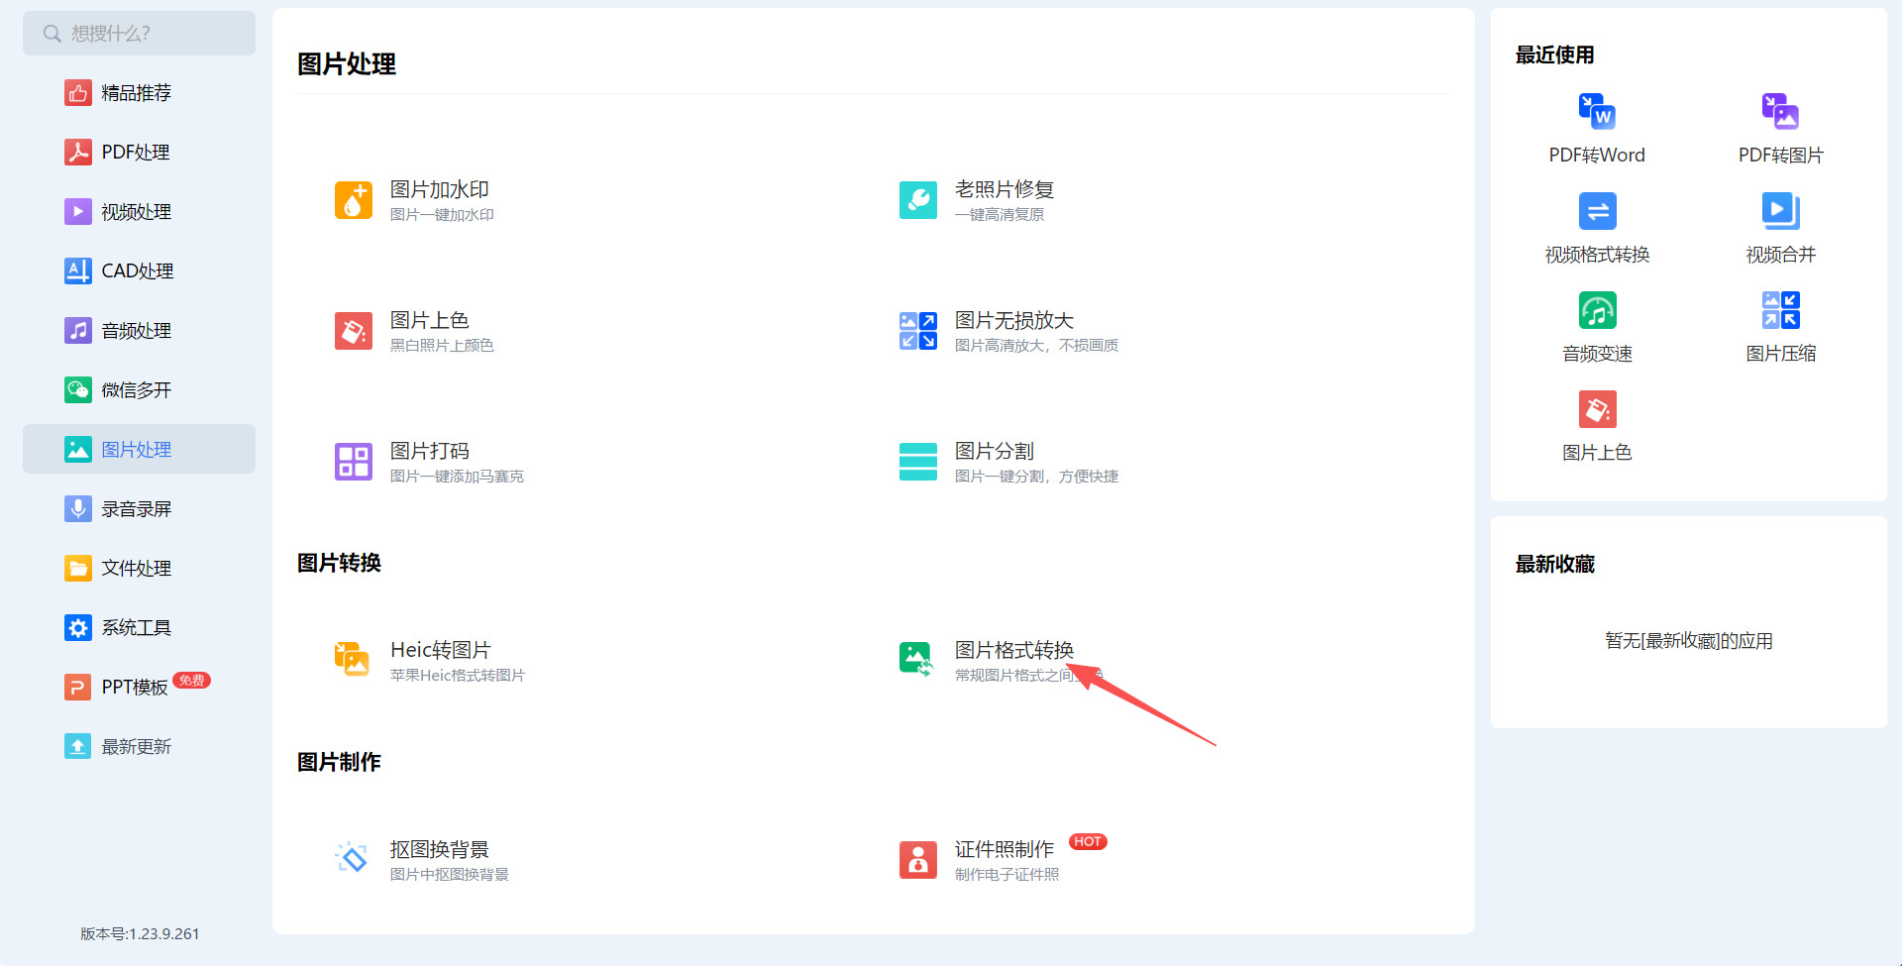Open recent 音频变速 icon
Viewport: 1902px width, 966px height.
click(x=1597, y=310)
